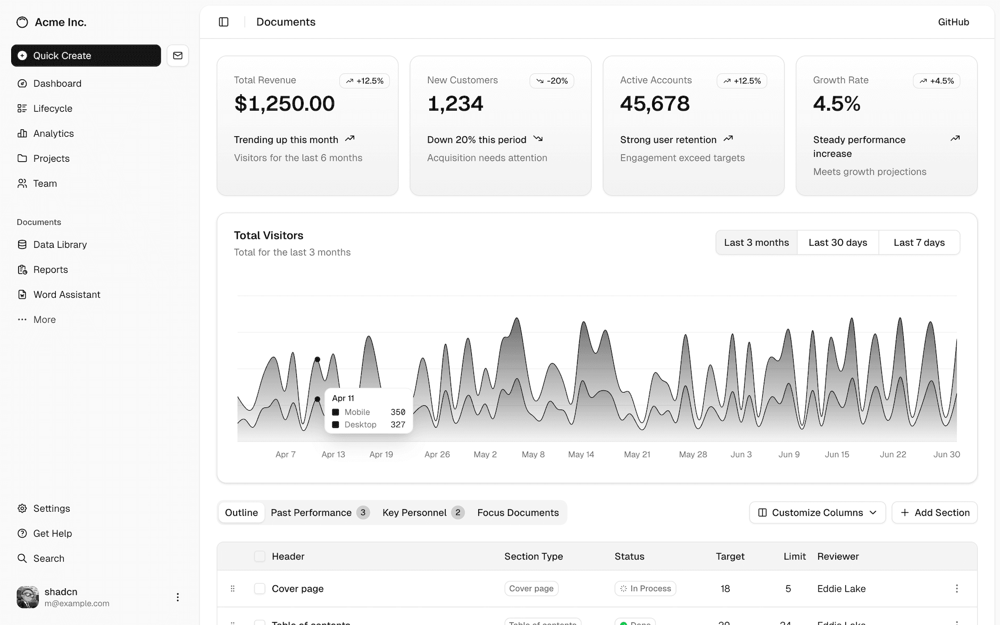Expand the More item in the sidebar
This screenshot has width=1000, height=625.
coord(44,319)
